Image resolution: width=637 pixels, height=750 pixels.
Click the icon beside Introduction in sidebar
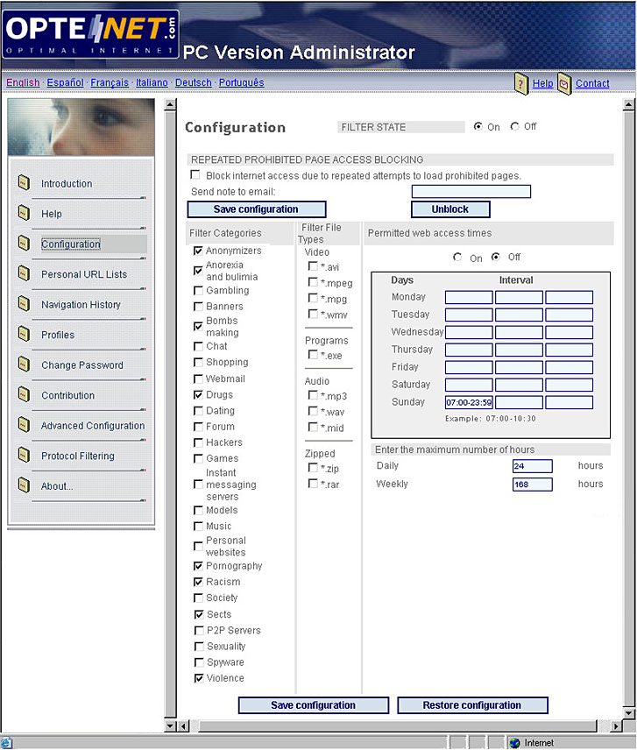(24, 182)
